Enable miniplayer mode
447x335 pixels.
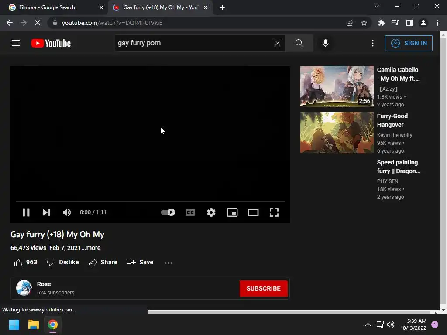click(232, 212)
